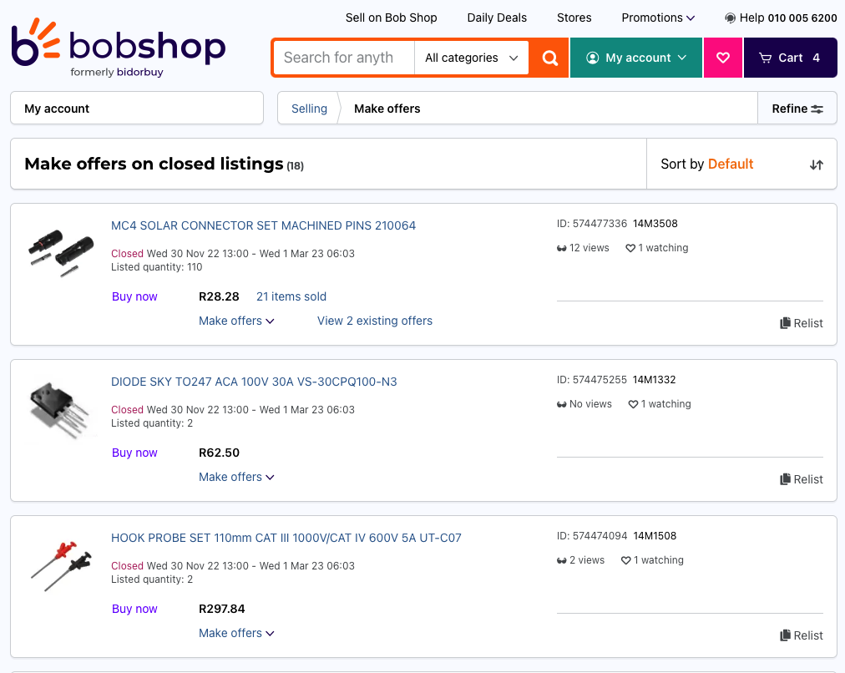Click the R62.50 price
Screen dimensions: 845x673
click(219, 453)
